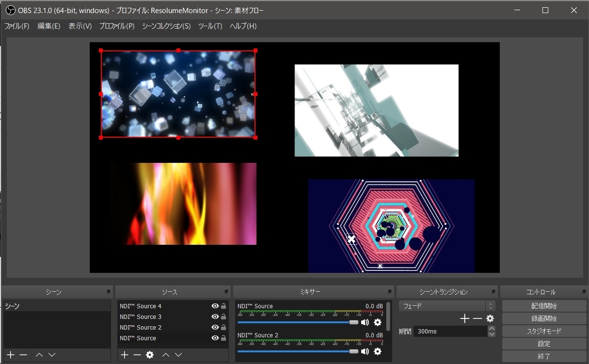This screenshot has width=589, height=364.
Task: Remove selected scene with minus icon
Action: [x=23, y=355]
